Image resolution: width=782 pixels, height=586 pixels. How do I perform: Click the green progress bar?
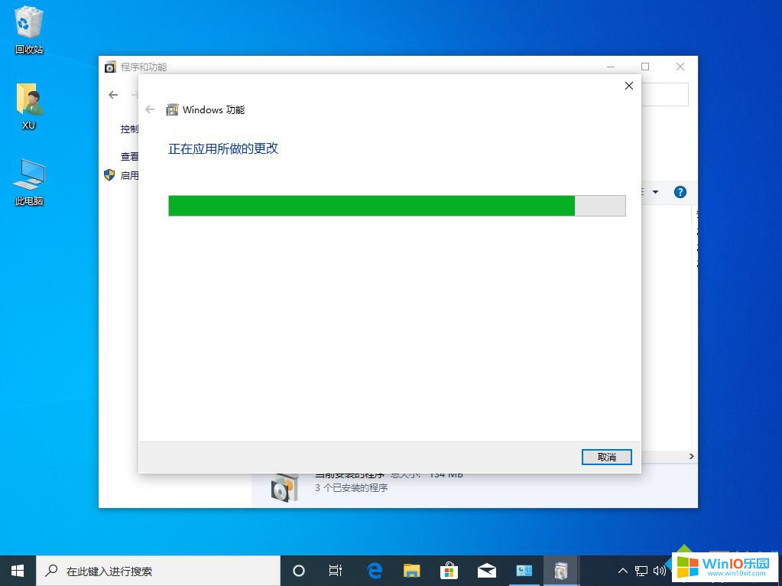371,205
